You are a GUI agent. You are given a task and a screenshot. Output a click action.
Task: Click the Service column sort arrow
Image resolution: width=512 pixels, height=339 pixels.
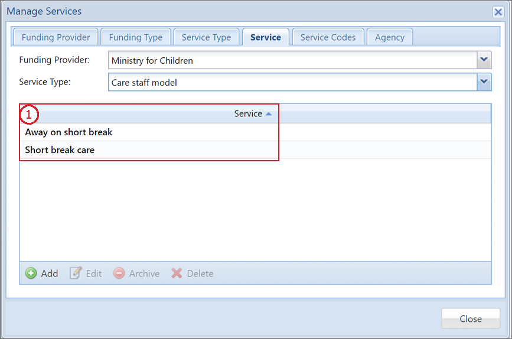(x=269, y=113)
